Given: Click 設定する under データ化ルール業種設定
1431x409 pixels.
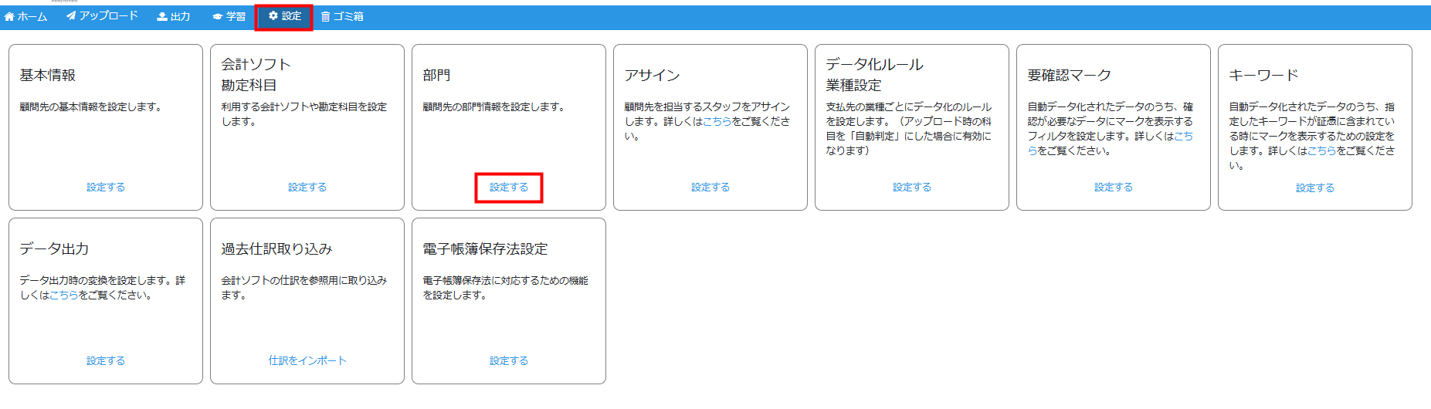Looking at the screenshot, I should point(912,187).
